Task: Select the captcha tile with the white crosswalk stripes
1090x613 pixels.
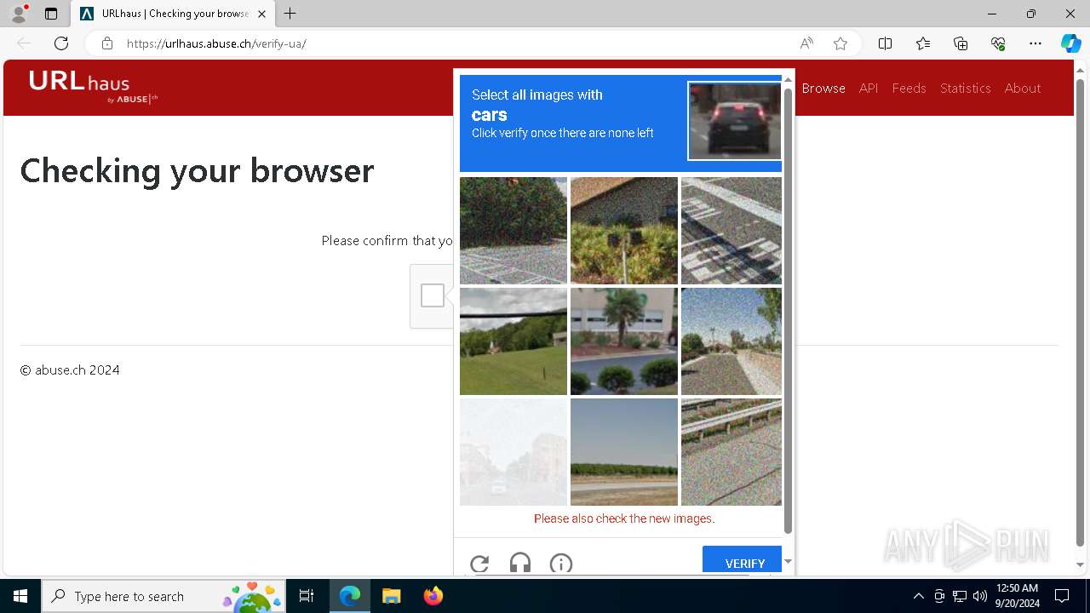Action: click(x=731, y=231)
